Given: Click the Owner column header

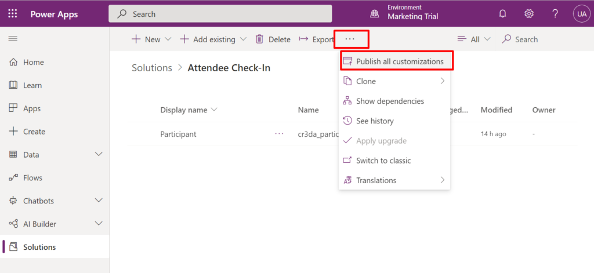Looking at the screenshot, I should [544, 110].
